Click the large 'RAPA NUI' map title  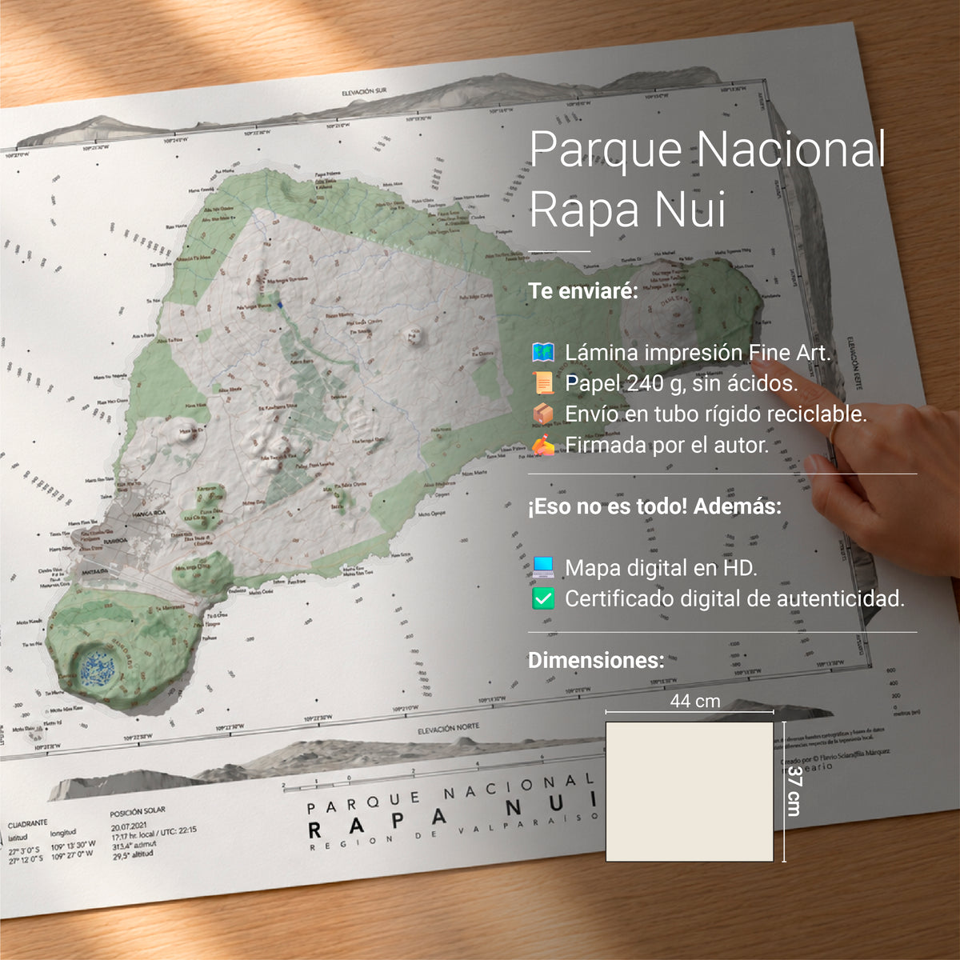(x=452, y=814)
